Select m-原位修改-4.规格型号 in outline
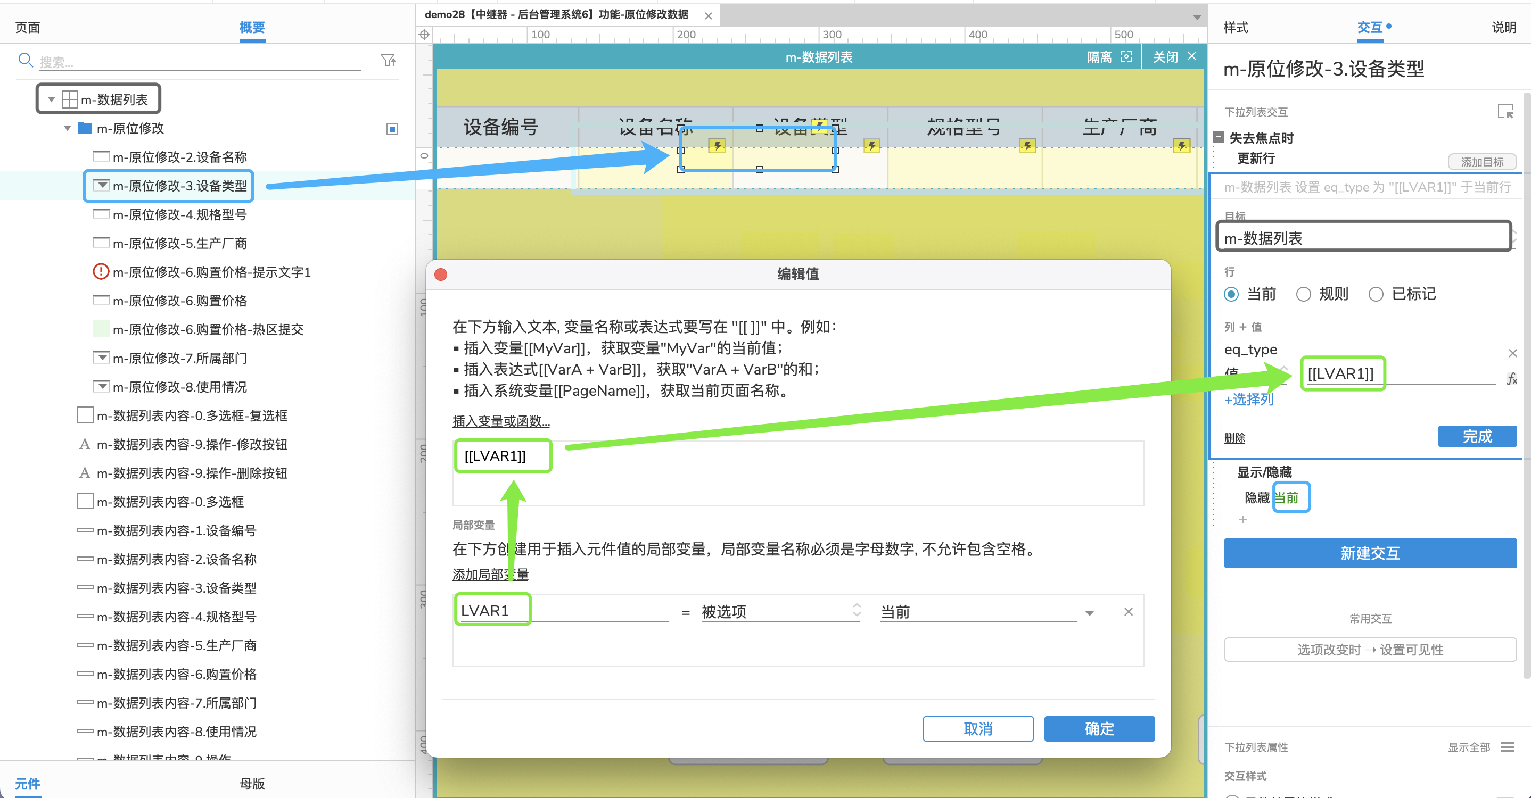This screenshot has height=798, width=1531. click(x=179, y=214)
